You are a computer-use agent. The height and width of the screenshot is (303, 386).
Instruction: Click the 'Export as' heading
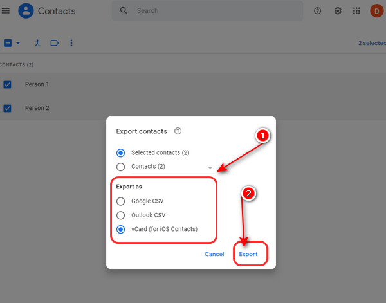tap(129, 187)
